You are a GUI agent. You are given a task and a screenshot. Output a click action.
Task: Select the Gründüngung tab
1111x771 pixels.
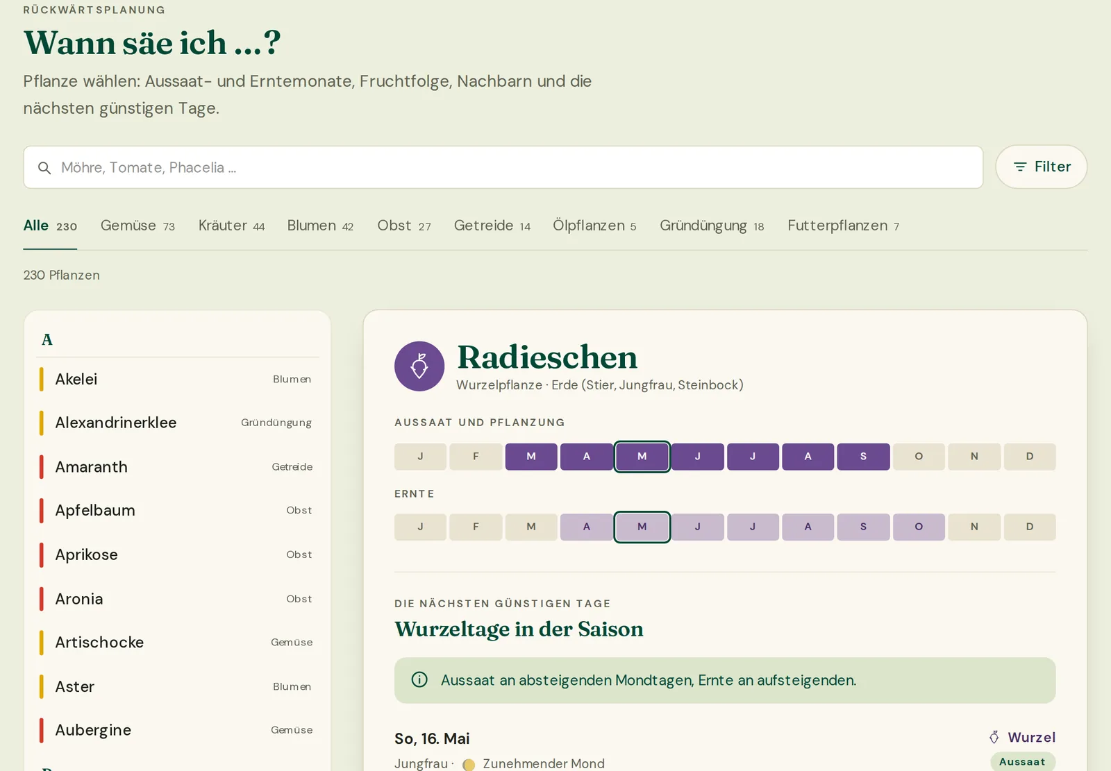712,226
